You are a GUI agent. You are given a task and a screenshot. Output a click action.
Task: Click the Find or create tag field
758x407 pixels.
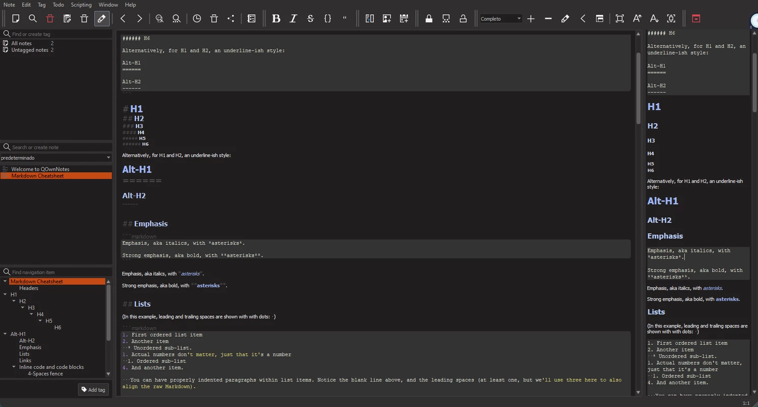tap(56, 34)
